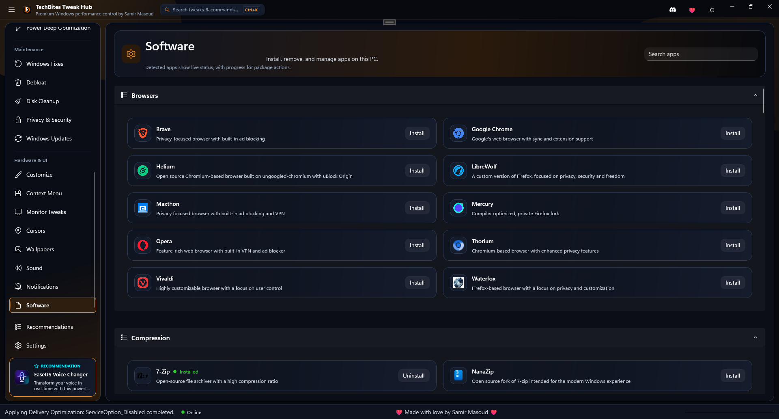Viewport: 779px width, 419px height.
Task: Open the Discord icon link
Action: point(673,10)
